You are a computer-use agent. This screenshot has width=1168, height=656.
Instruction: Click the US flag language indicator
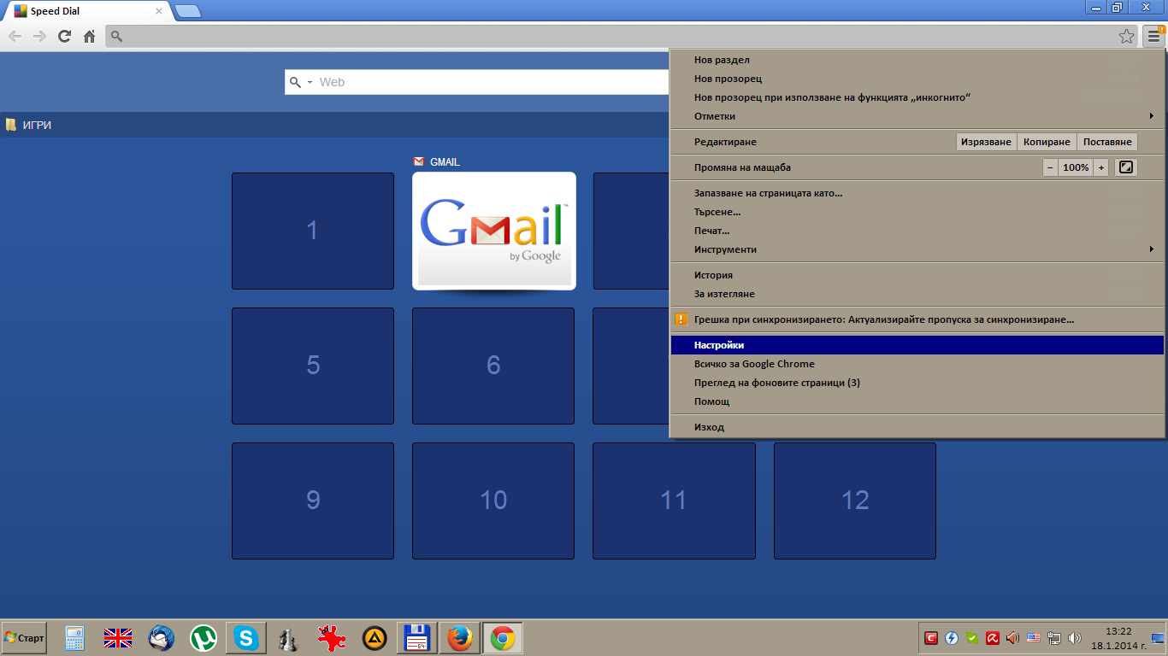1034,637
